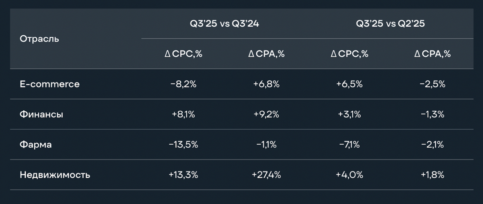Click the Фарма row label
This screenshot has height=204, width=483.
click(36, 145)
